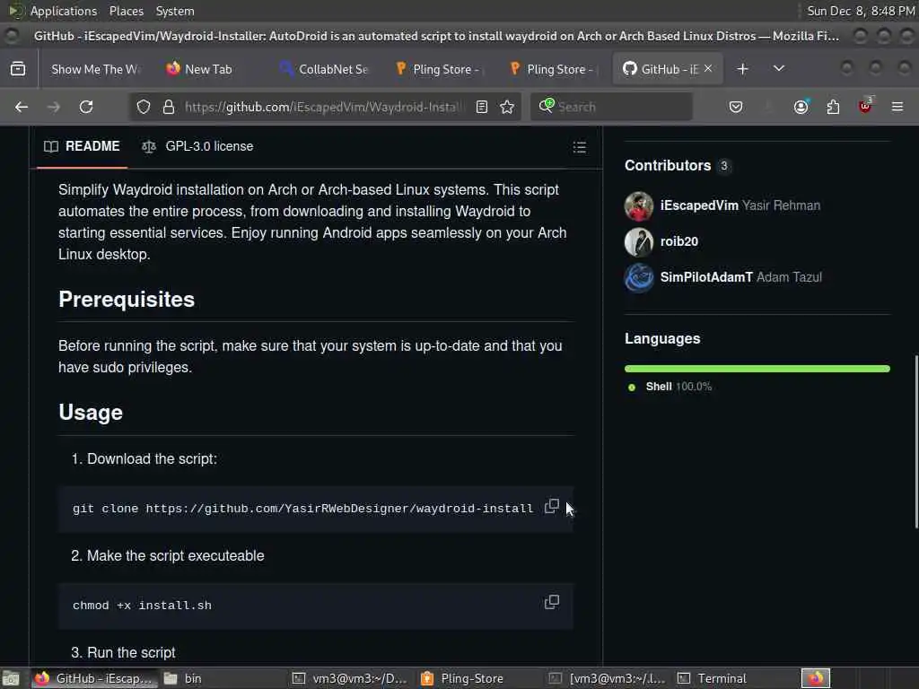
Task: Open a new tab with plus button
Action: point(742,68)
